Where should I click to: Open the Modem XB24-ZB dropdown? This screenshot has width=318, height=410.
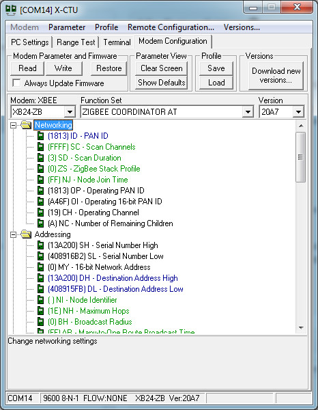click(70, 112)
